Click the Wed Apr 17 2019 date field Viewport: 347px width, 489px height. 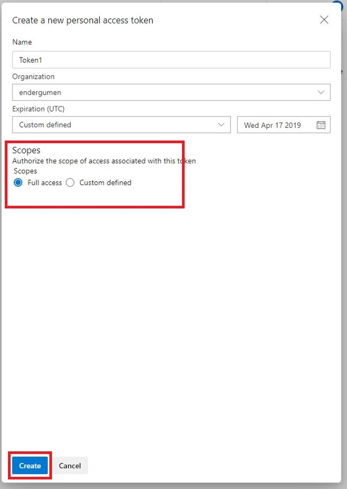click(x=275, y=125)
